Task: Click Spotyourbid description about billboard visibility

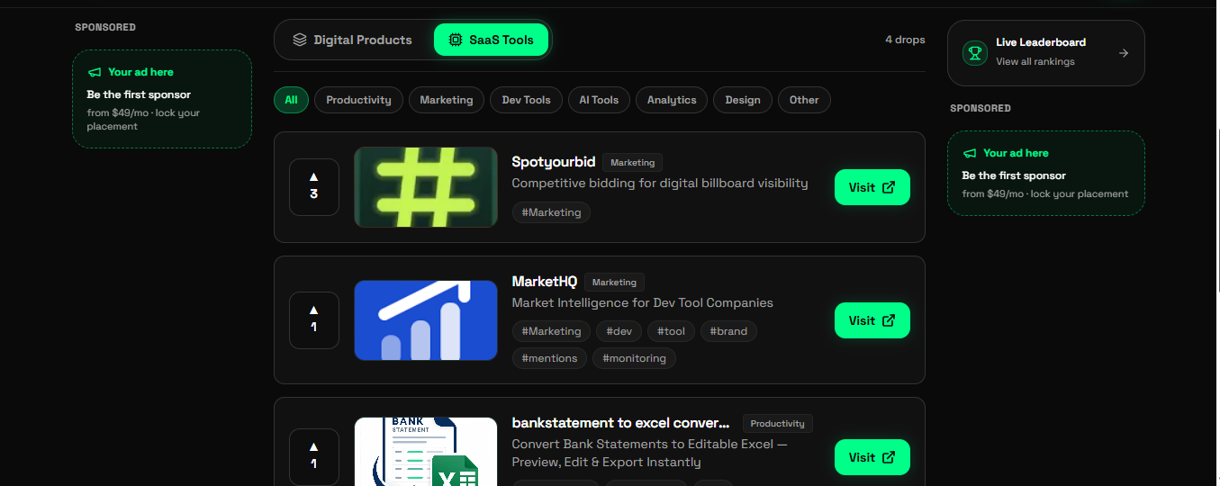Action: click(660, 184)
